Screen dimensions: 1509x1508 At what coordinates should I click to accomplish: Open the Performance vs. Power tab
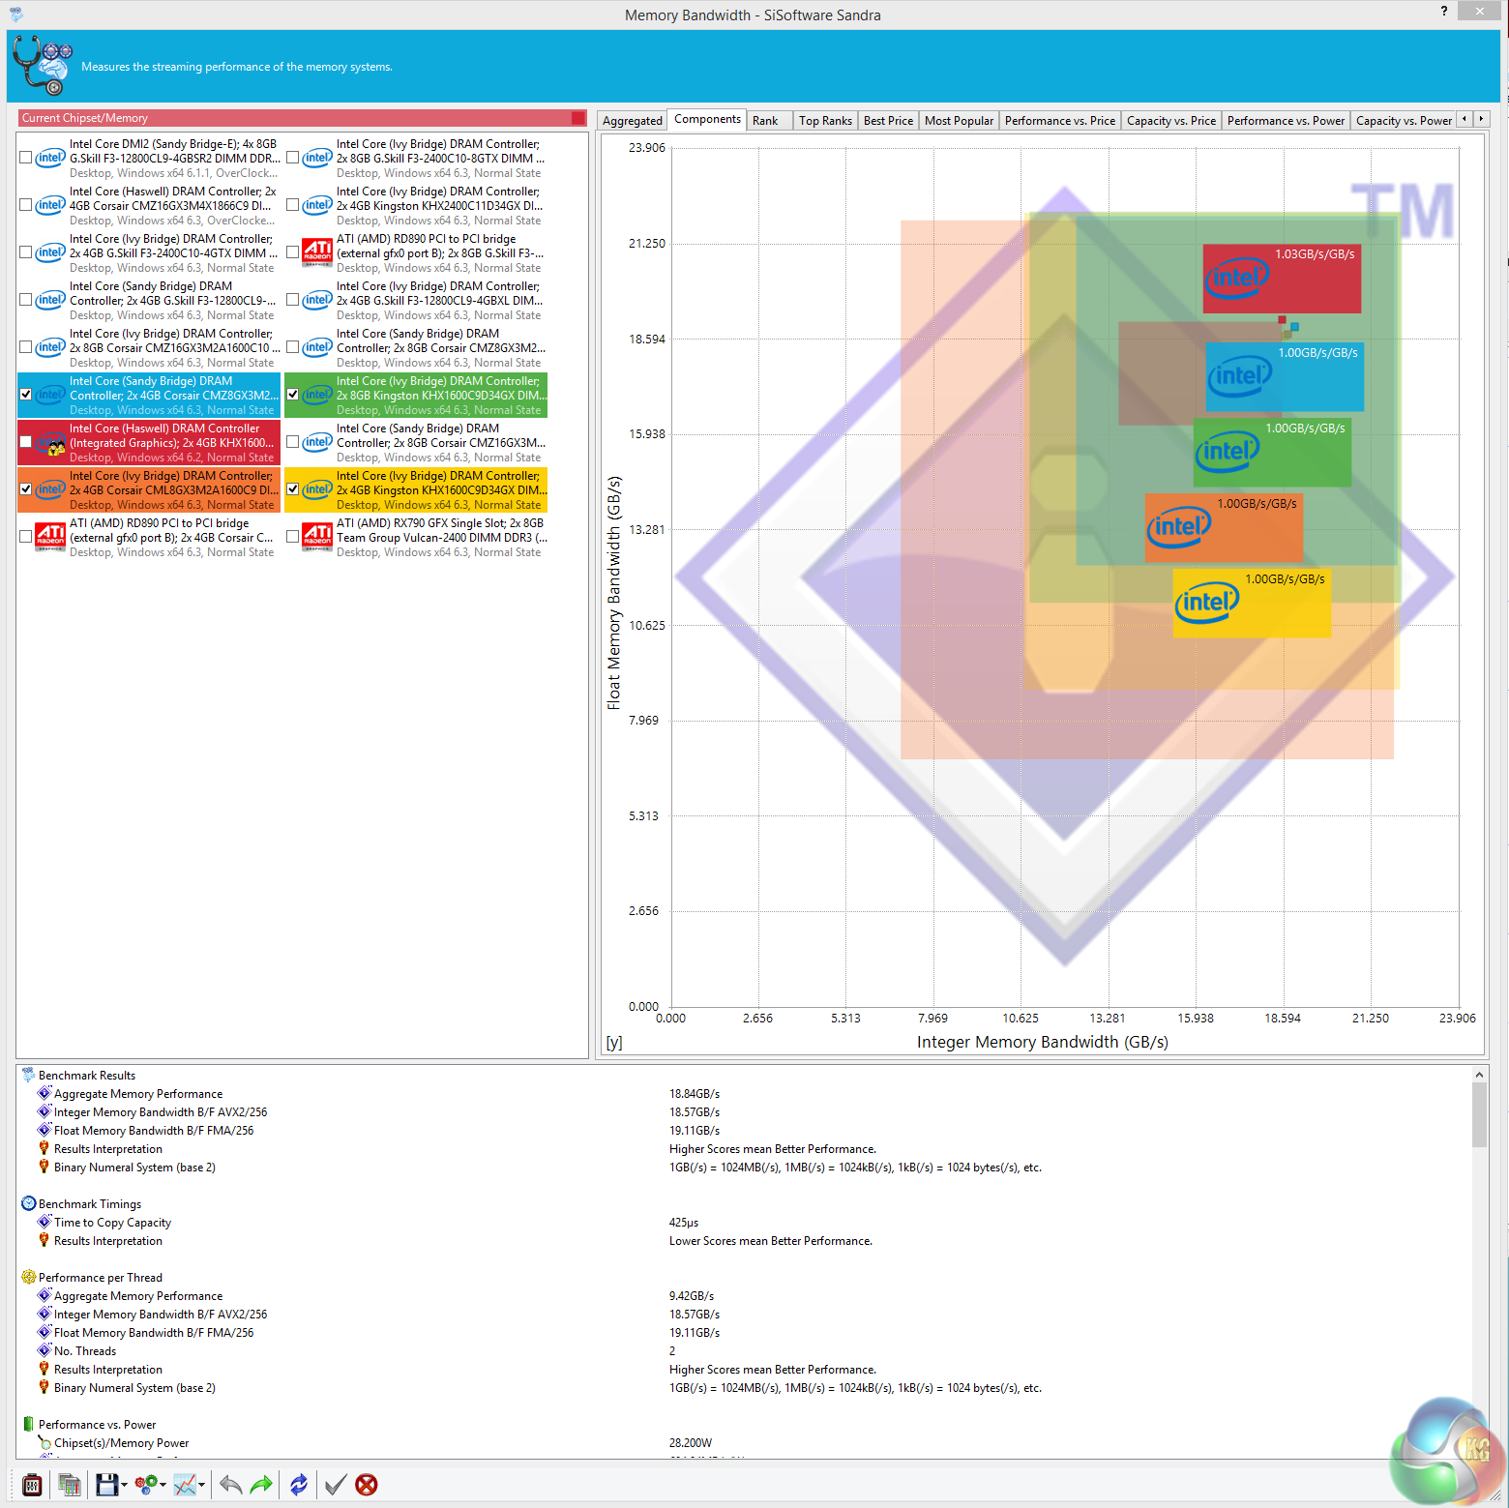(x=1287, y=121)
